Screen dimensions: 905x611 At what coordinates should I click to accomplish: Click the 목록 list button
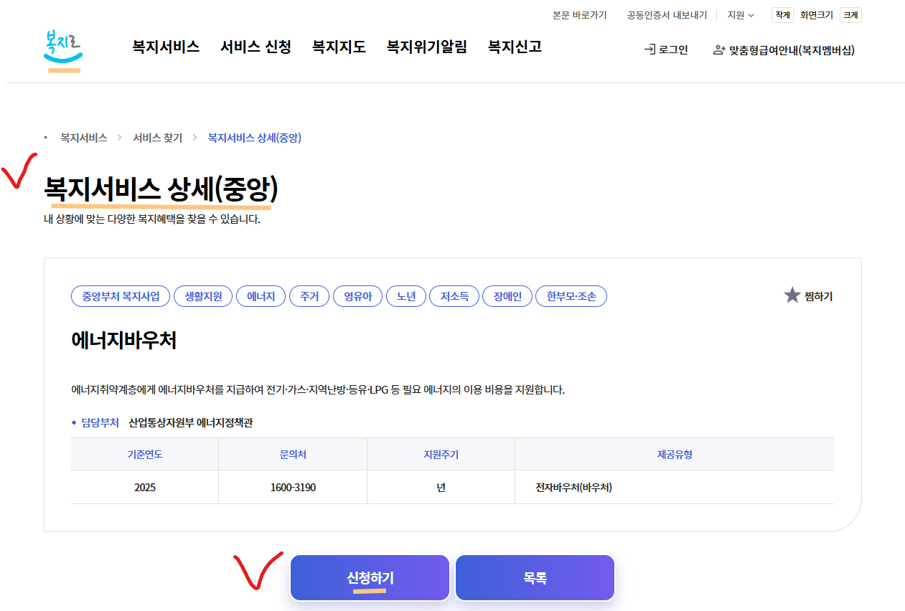534,577
